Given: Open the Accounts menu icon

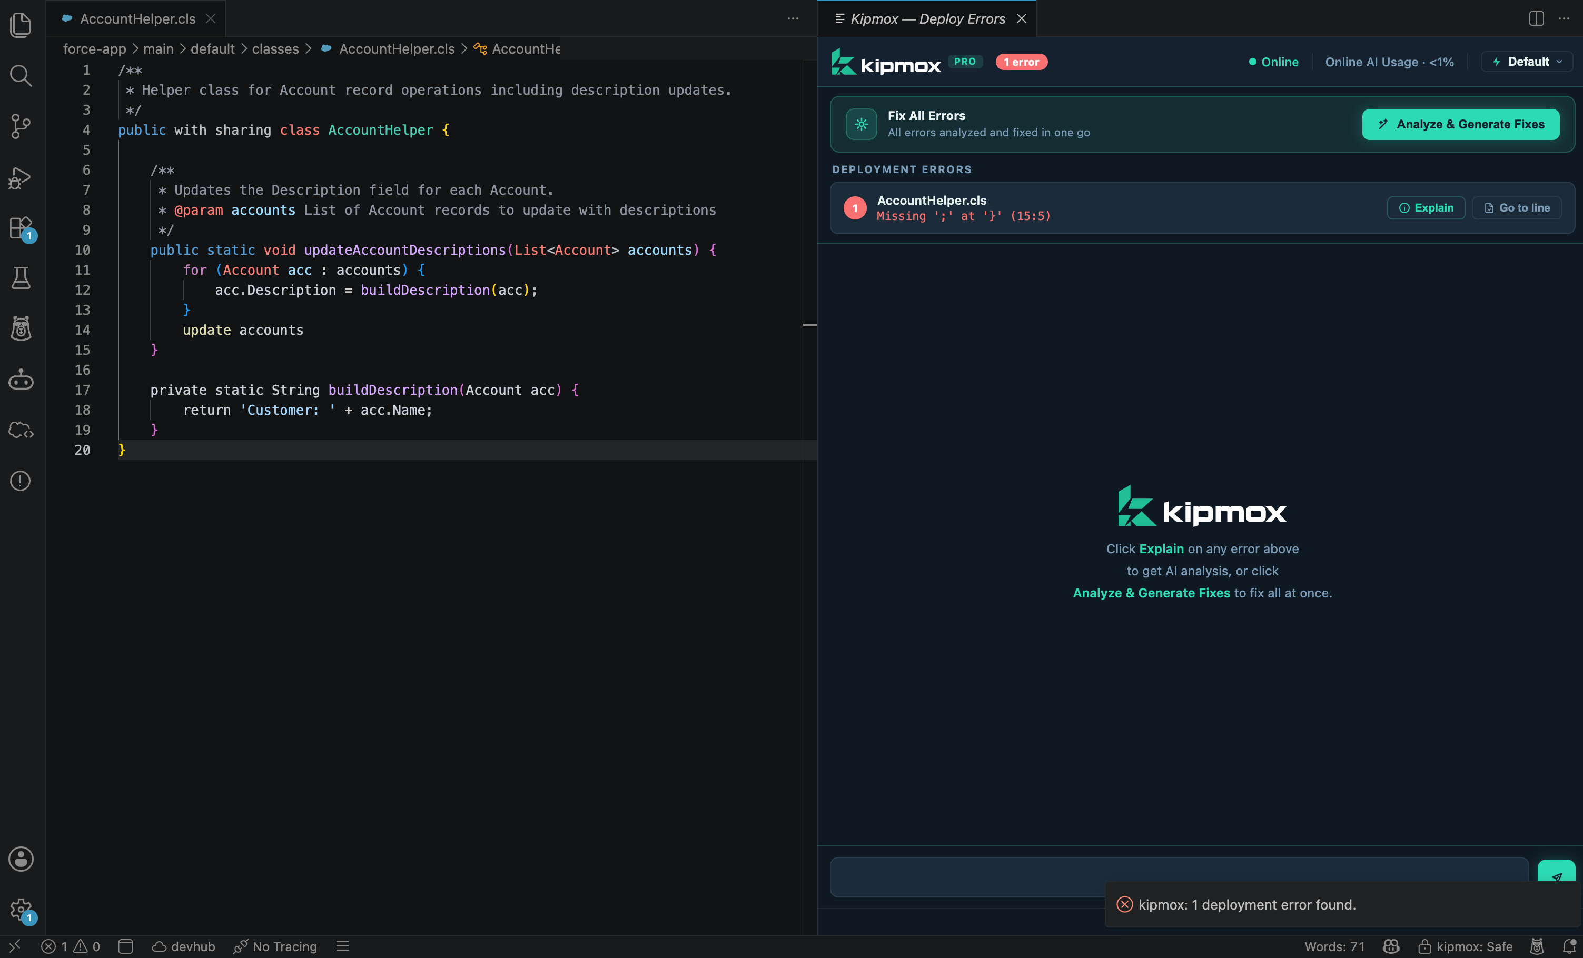Looking at the screenshot, I should (x=21, y=859).
